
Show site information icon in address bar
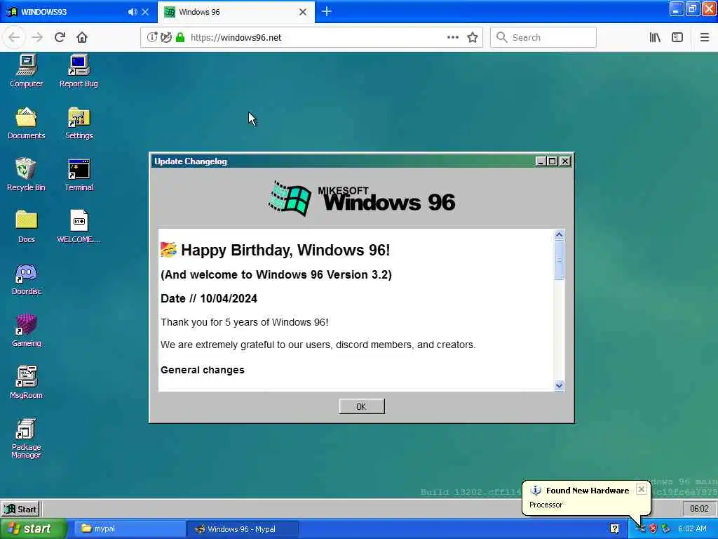click(x=152, y=37)
